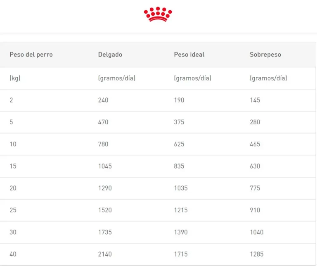Select the 375 ideal weight value
This screenshot has height=266, width=317.
click(x=179, y=122)
